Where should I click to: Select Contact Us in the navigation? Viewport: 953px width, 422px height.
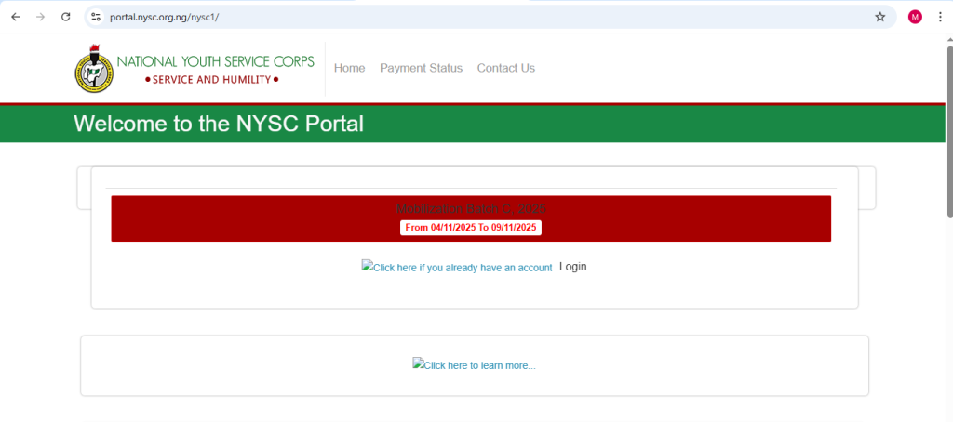click(x=505, y=68)
